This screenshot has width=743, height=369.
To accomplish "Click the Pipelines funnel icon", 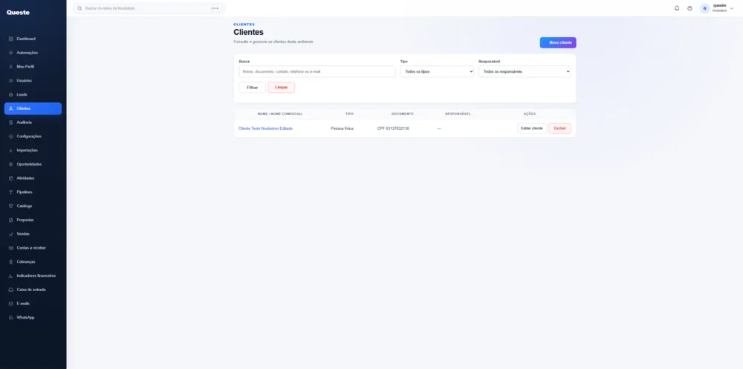I will coord(11,192).
